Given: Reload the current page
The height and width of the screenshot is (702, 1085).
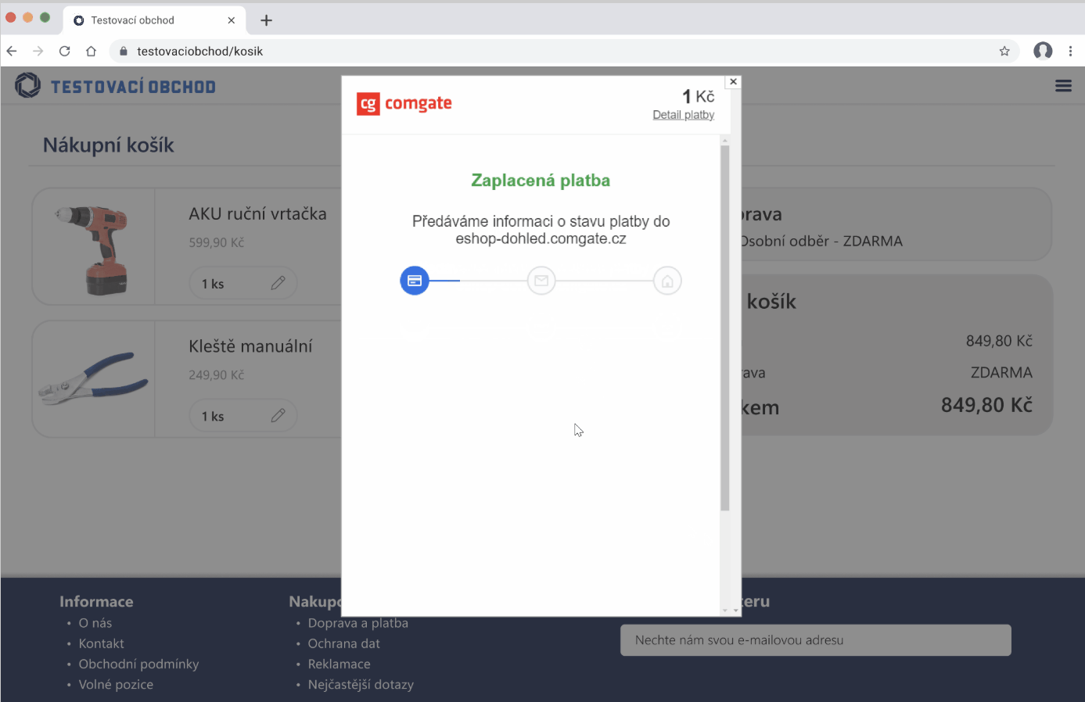Looking at the screenshot, I should pos(65,51).
